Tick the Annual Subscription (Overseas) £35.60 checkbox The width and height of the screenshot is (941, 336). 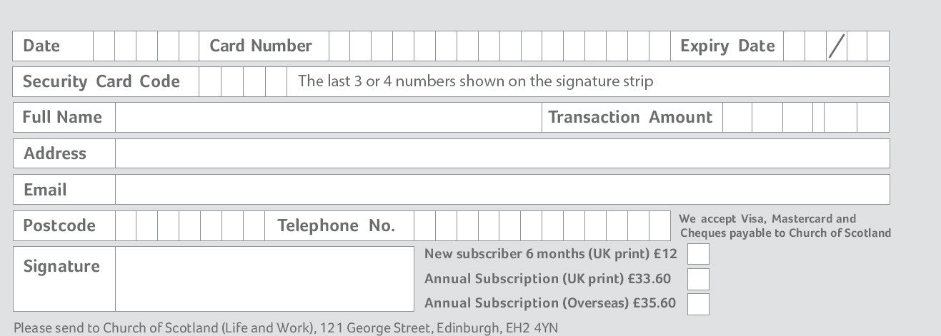coord(698,304)
